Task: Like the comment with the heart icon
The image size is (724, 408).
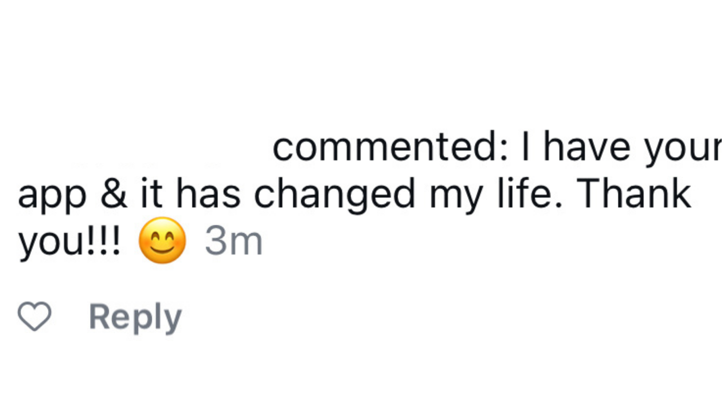Action: 34,316
